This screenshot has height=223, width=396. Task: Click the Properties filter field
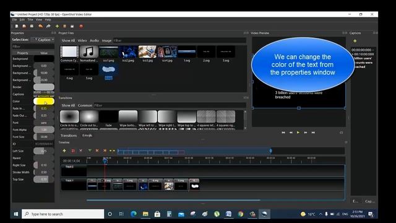coord(33,46)
